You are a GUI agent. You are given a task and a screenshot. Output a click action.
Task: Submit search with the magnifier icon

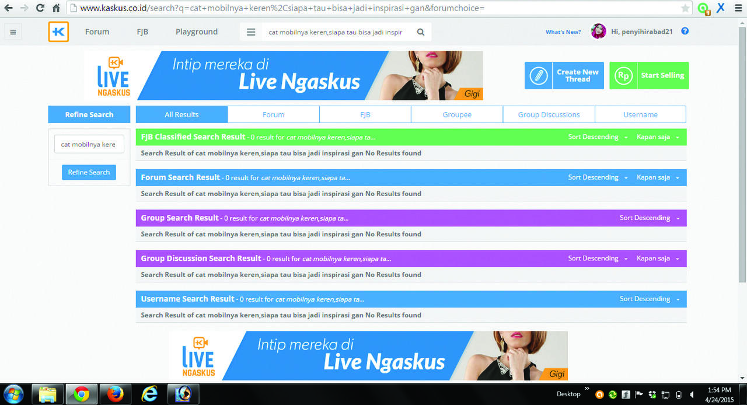click(420, 32)
